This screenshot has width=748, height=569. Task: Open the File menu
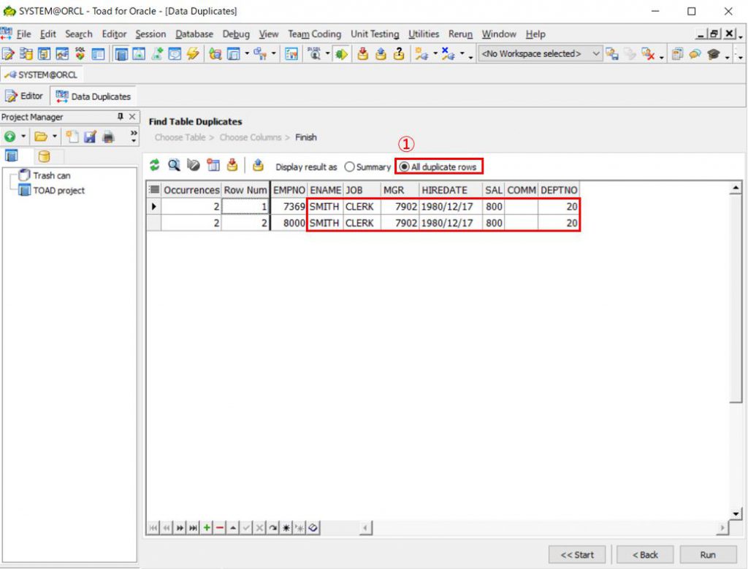tap(23, 34)
